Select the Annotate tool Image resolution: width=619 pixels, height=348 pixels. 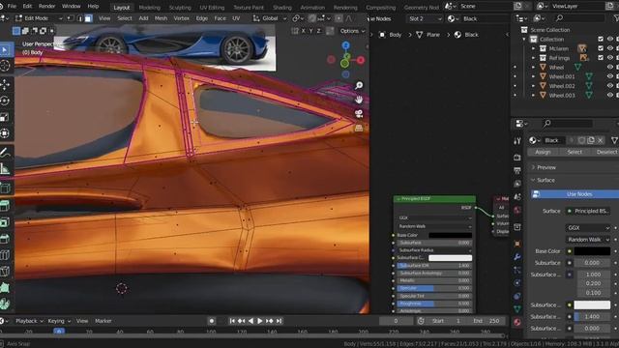(5, 153)
